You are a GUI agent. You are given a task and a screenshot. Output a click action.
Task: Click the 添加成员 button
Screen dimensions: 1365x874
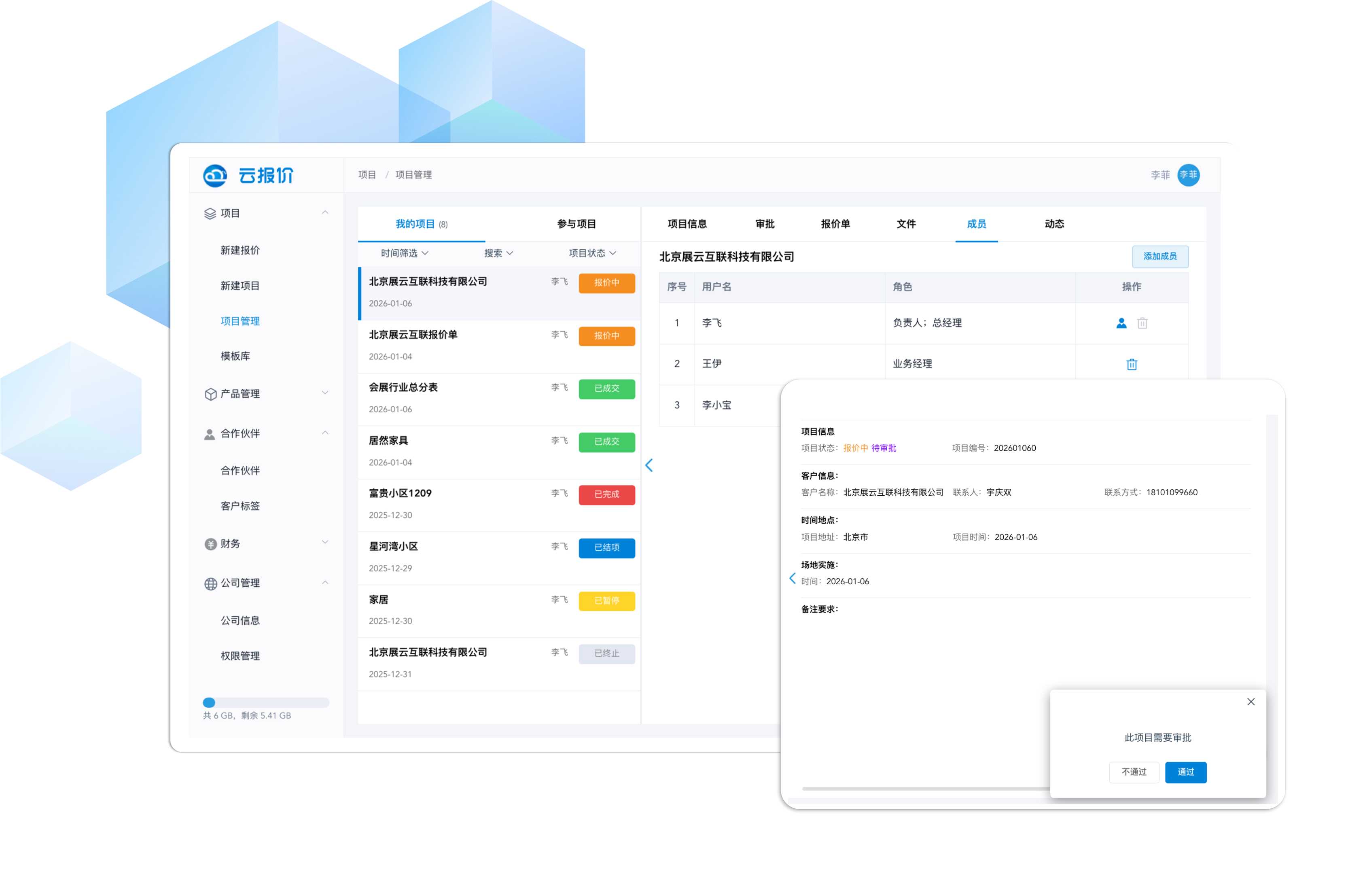1159,257
